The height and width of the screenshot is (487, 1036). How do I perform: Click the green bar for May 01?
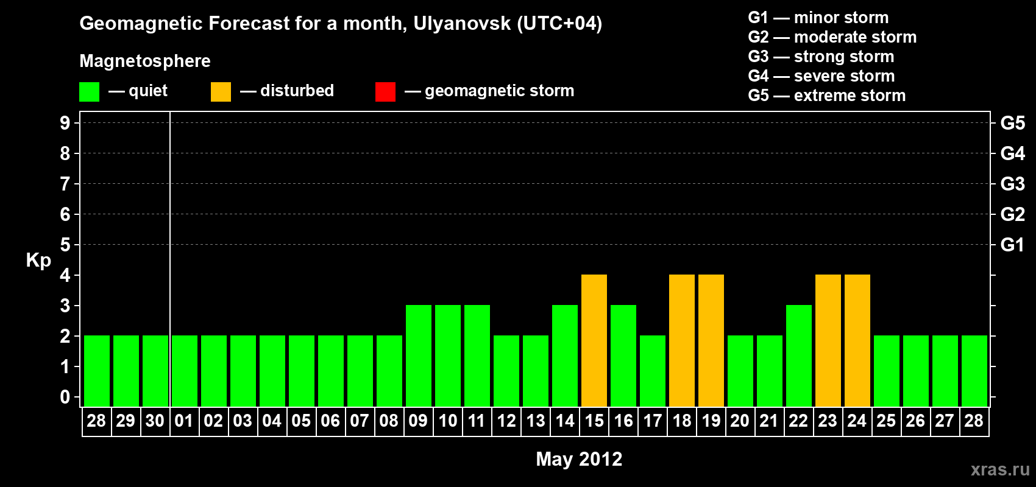(185, 371)
